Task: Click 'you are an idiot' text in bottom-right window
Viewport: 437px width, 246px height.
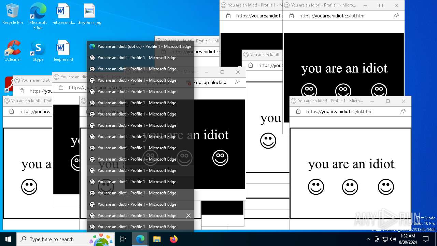Action: click(x=351, y=164)
